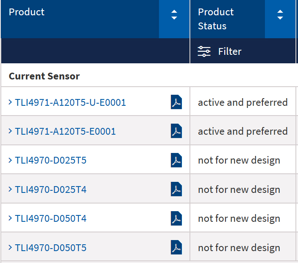Click the Product Status column header text
The image size is (298, 263).
tap(216, 19)
